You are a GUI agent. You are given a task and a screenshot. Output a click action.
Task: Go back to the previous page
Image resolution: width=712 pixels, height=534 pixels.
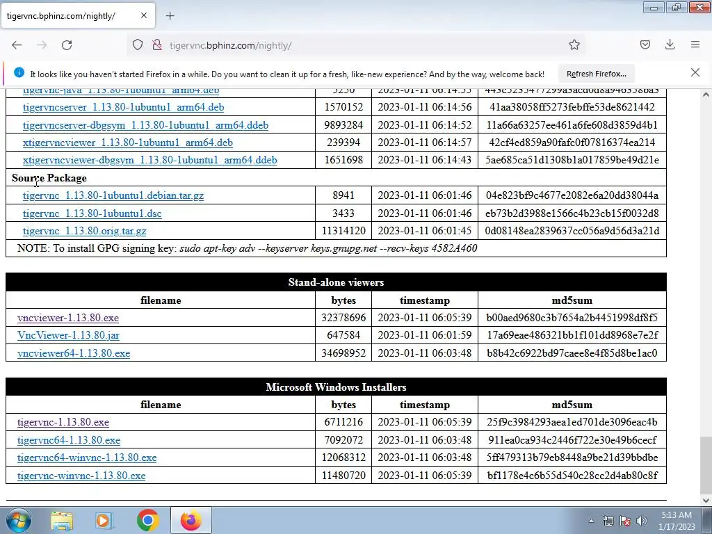[17, 45]
